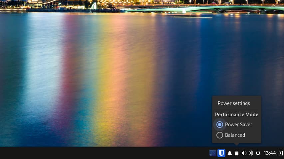
Task: Open Power settings from the popup
Action: (234, 103)
